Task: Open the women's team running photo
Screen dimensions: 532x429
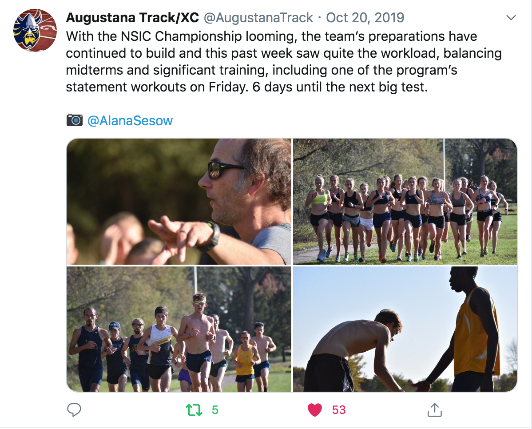Action: (x=405, y=201)
